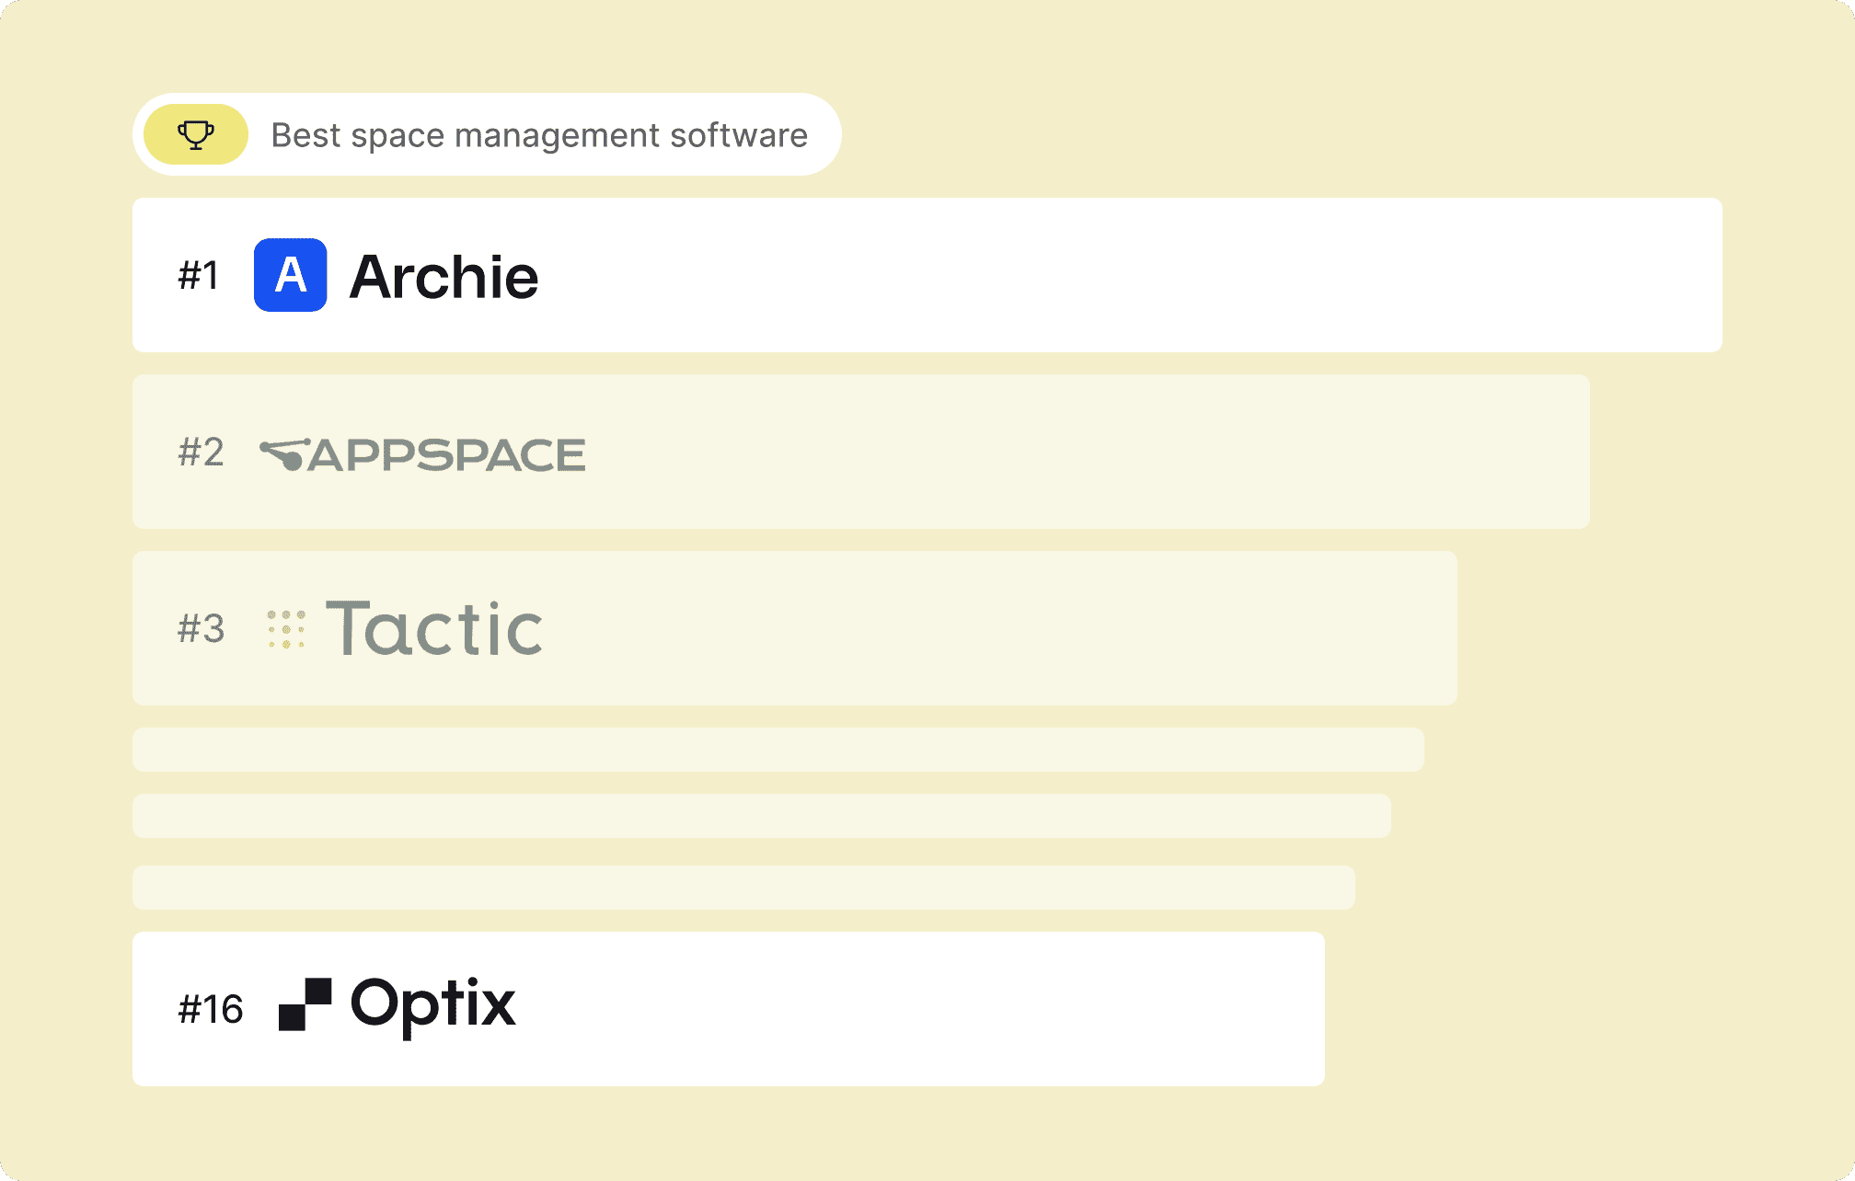
Task: Click the trophy icon in the badge
Action: (x=196, y=134)
